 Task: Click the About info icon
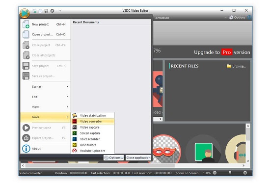pyautogui.click(x=26, y=148)
